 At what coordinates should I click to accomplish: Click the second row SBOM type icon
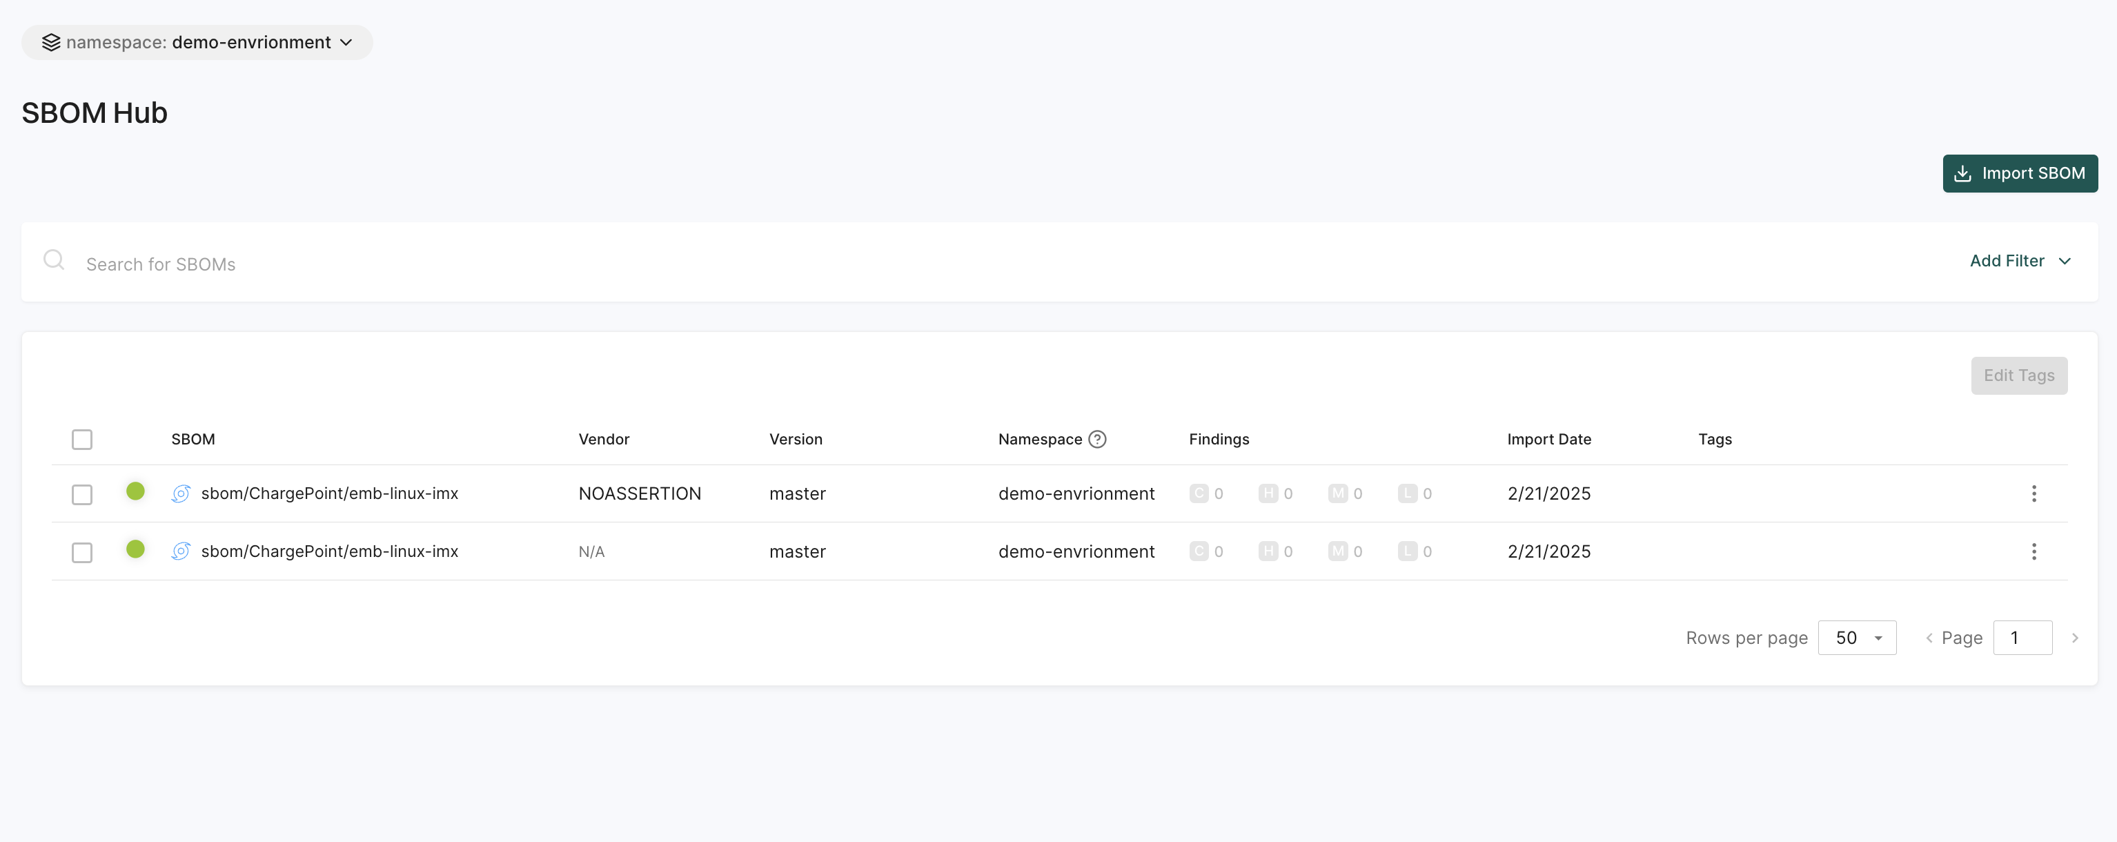pos(181,551)
